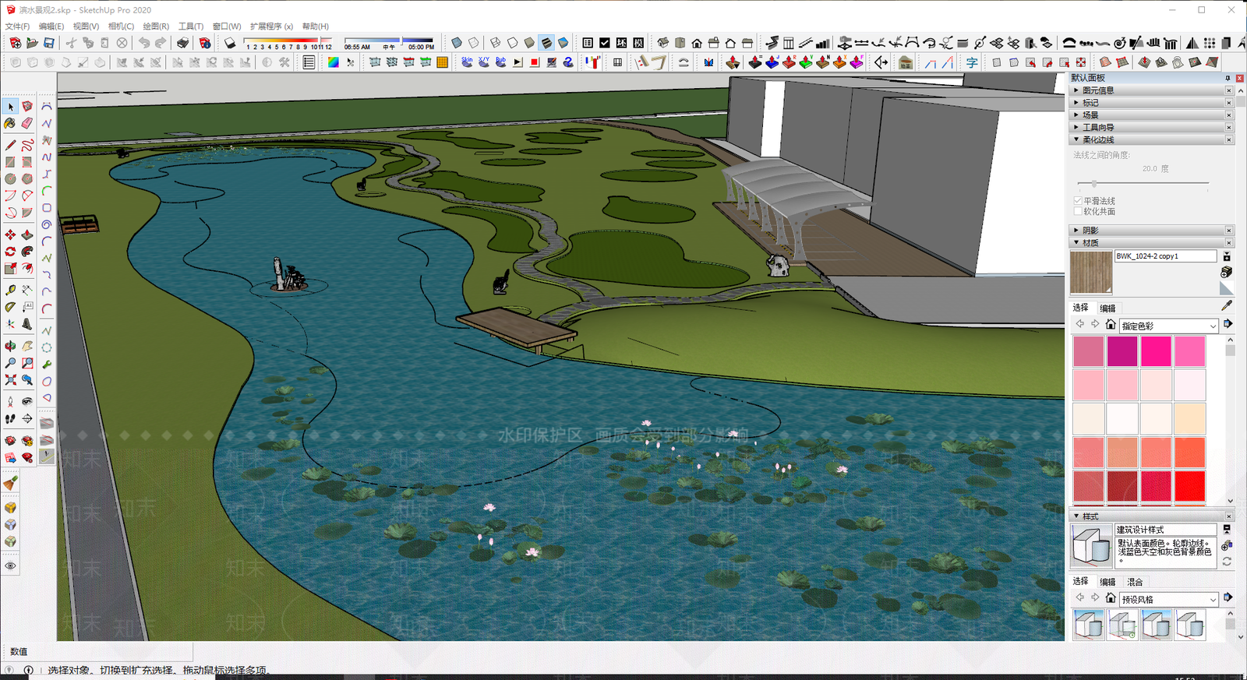The height and width of the screenshot is (680, 1247).
Task: Expand the 标记 panel
Action: (x=1151, y=103)
